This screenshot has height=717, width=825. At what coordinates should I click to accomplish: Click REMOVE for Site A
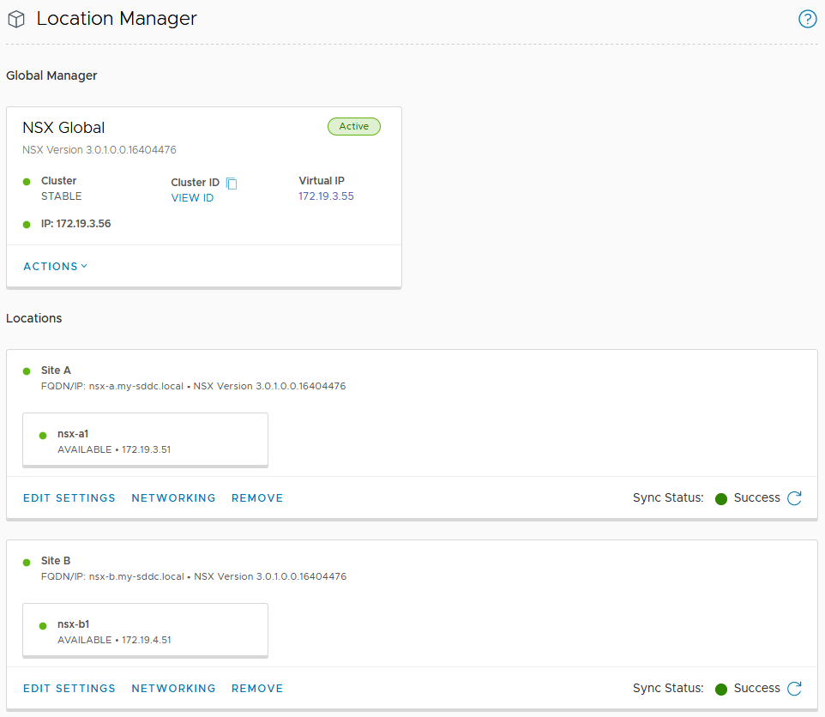pos(257,497)
